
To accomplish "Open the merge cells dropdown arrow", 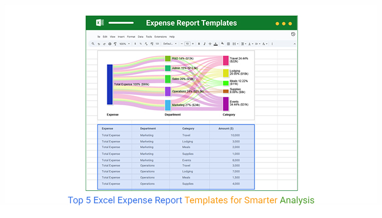I will click(238, 44).
